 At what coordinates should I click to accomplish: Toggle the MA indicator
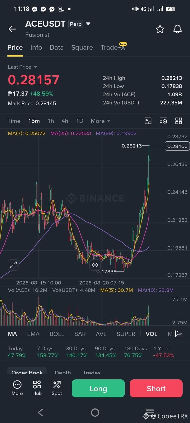12,334
